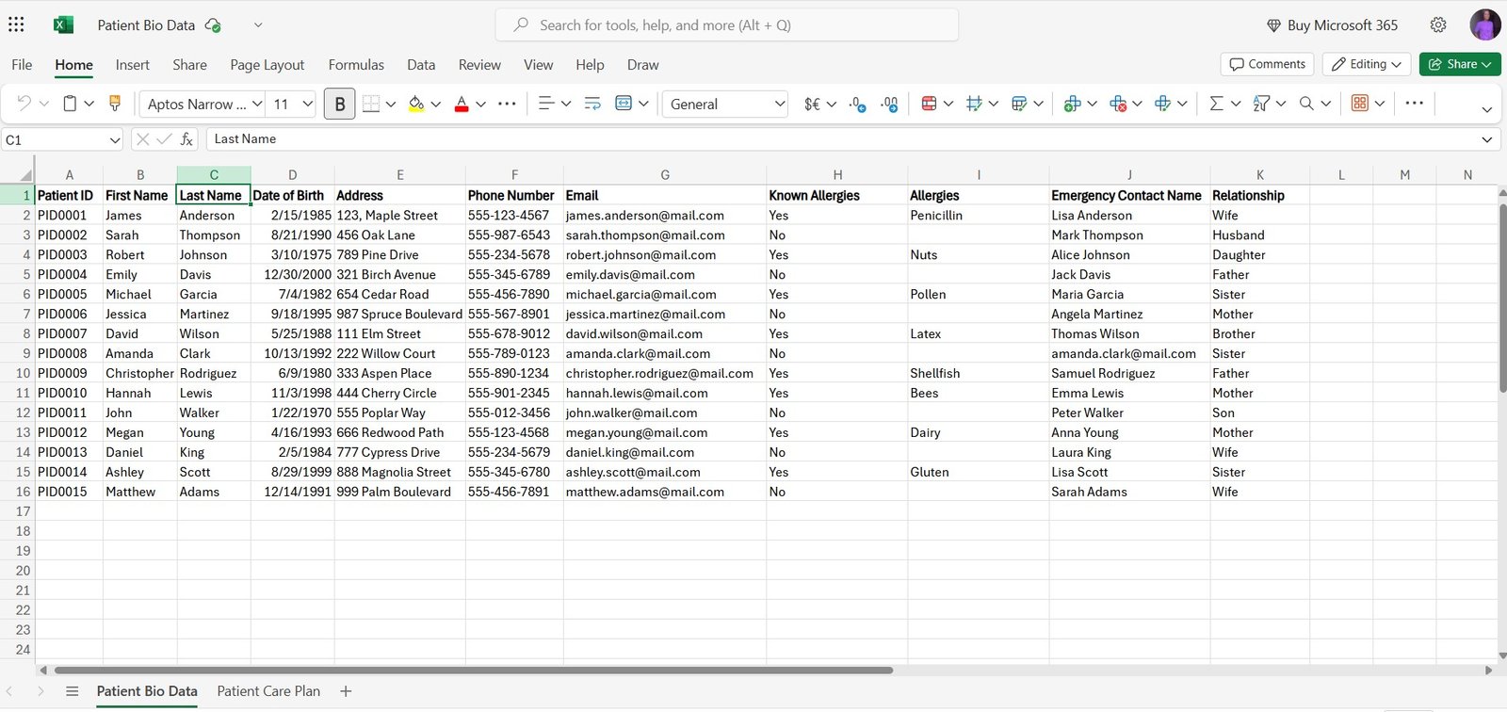The width and height of the screenshot is (1507, 712).
Task: Click the Insert Function fx icon
Action: click(186, 139)
